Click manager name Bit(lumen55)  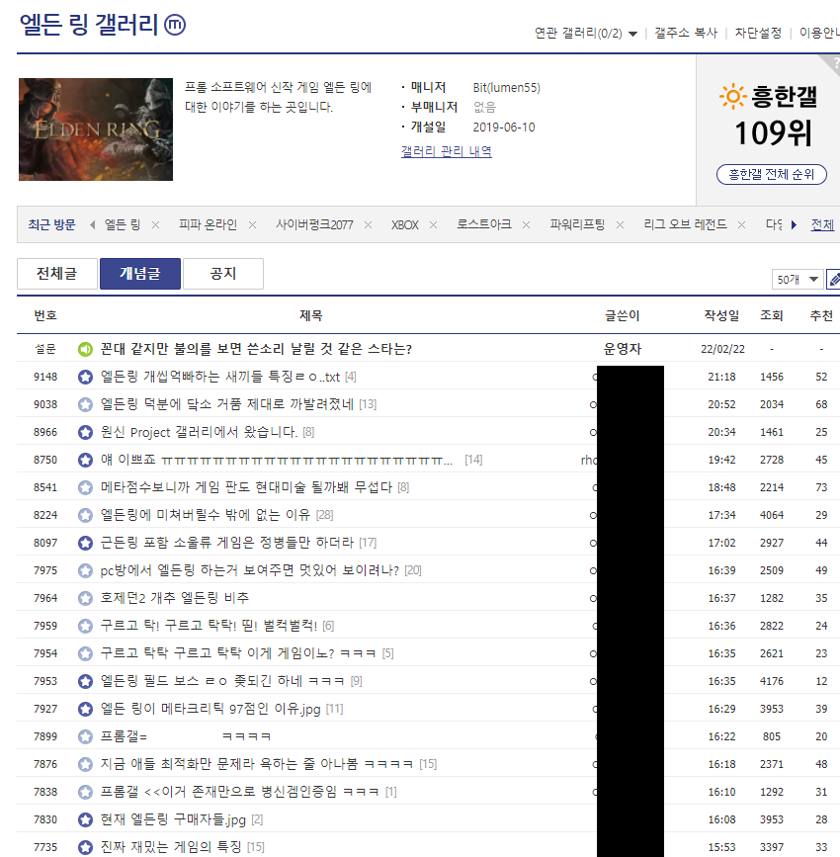coord(507,87)
